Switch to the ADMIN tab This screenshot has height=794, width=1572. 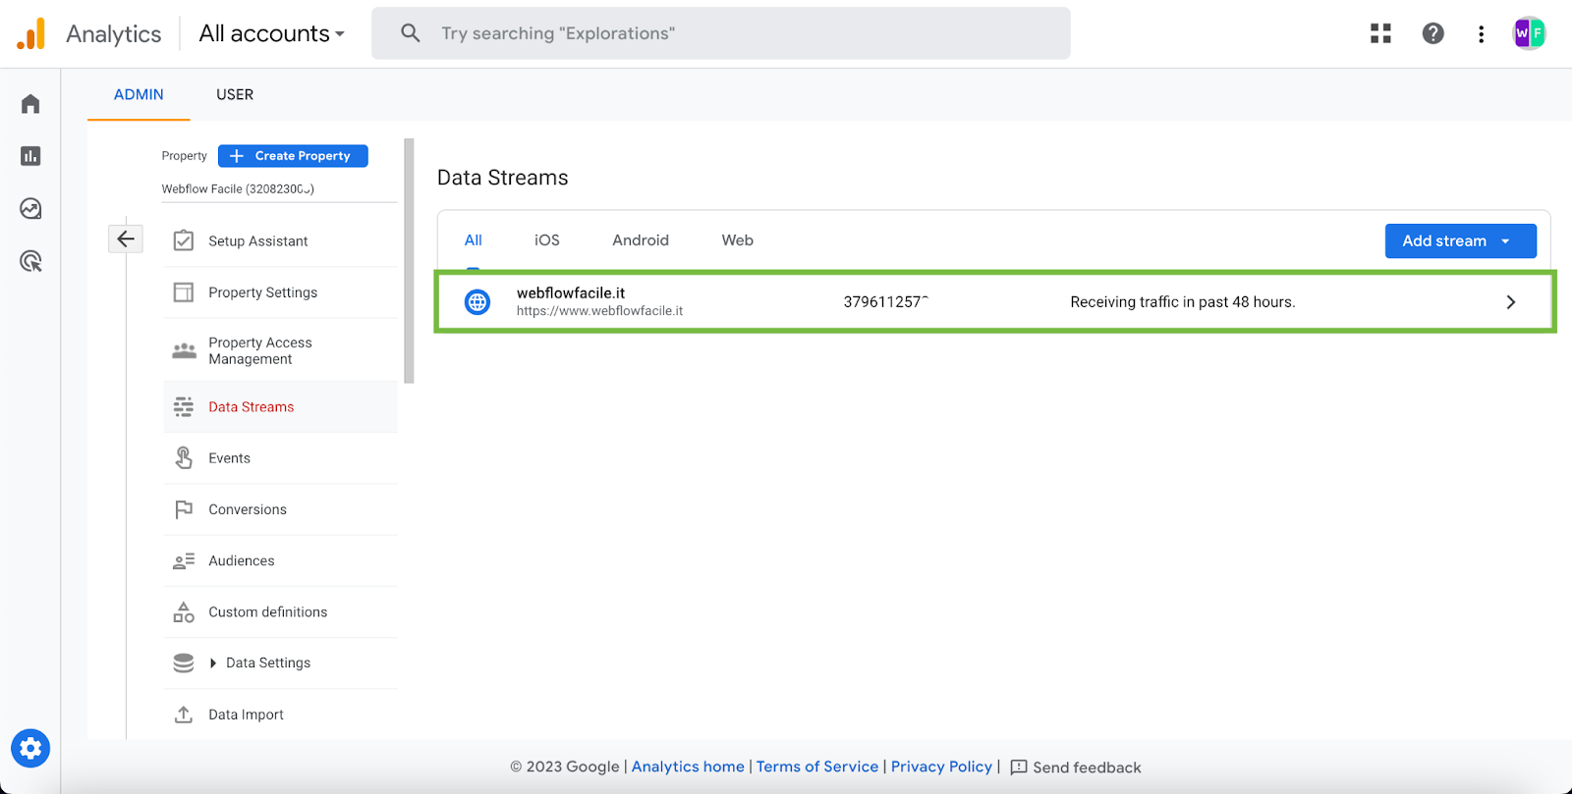pos(139,95)
